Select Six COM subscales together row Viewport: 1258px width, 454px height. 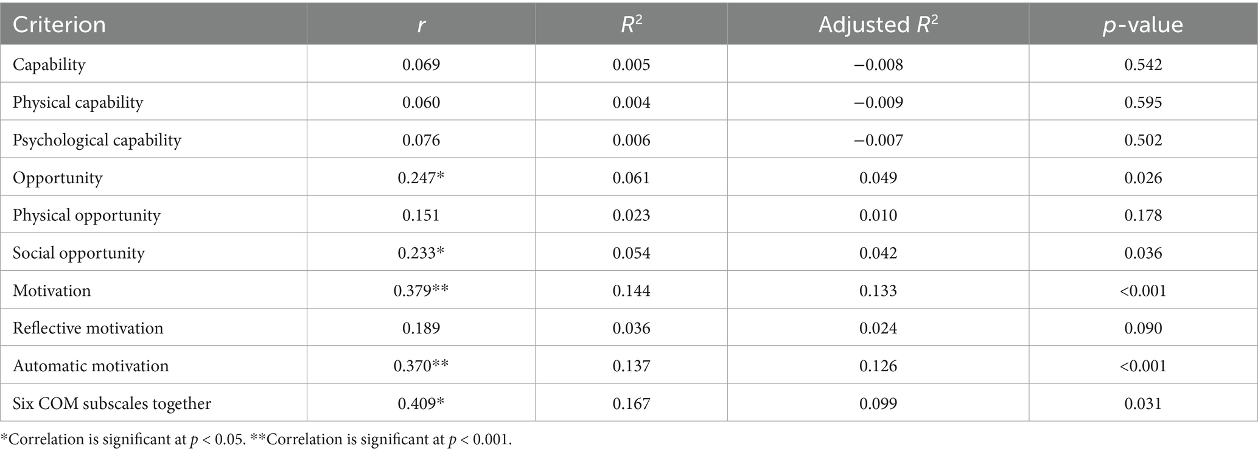click(112, 403)
